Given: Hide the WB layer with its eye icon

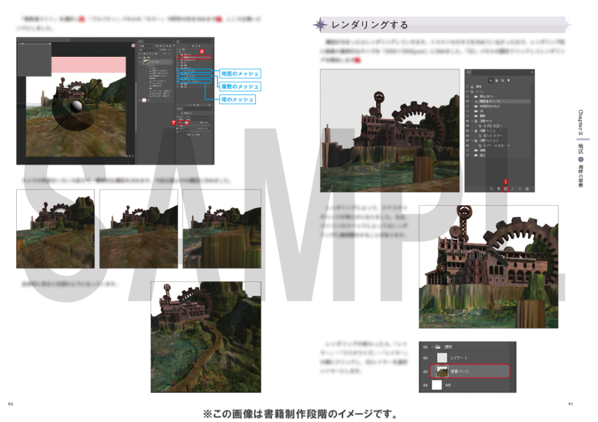Looking at the screenshot, I should pyautogui.click(x=426, y=386).
